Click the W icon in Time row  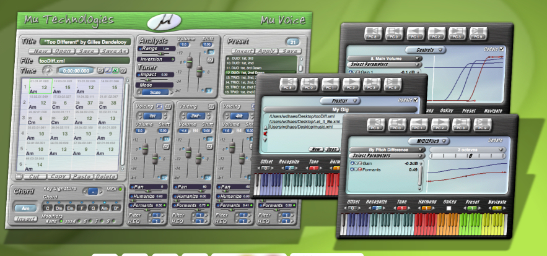(123, 70)
